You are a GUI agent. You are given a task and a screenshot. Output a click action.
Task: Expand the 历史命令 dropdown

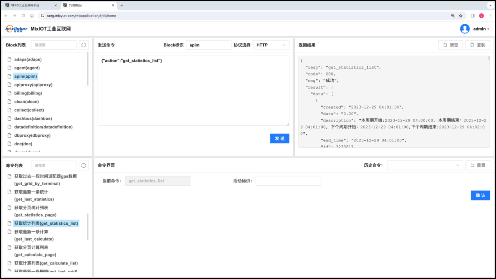[x=425, y=165]
